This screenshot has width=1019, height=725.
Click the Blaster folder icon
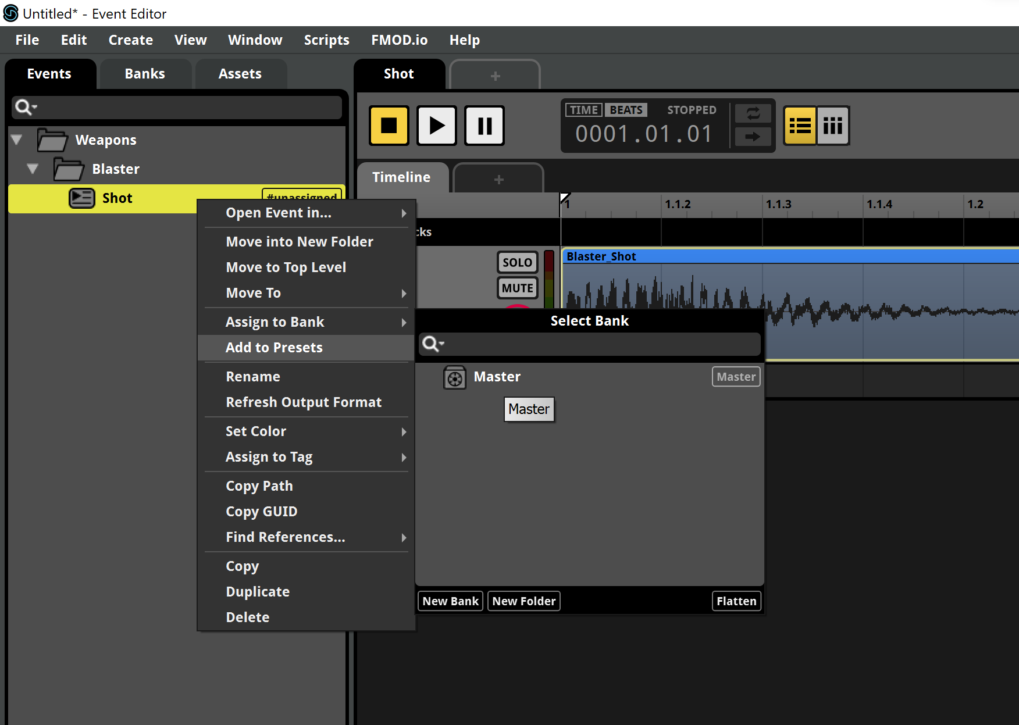69,169
